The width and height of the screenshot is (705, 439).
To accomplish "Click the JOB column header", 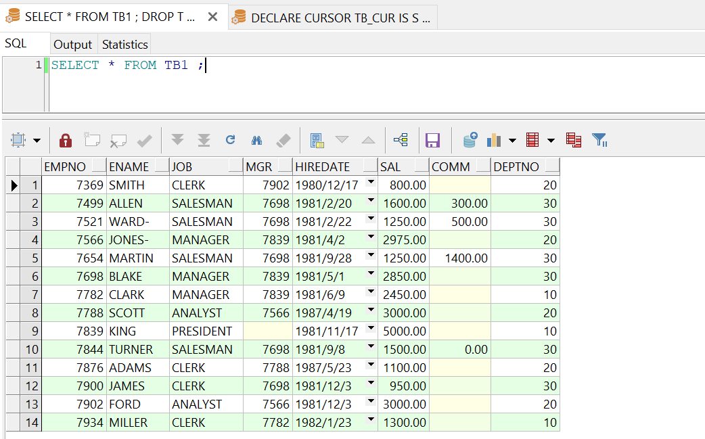I will coord(206,166).
